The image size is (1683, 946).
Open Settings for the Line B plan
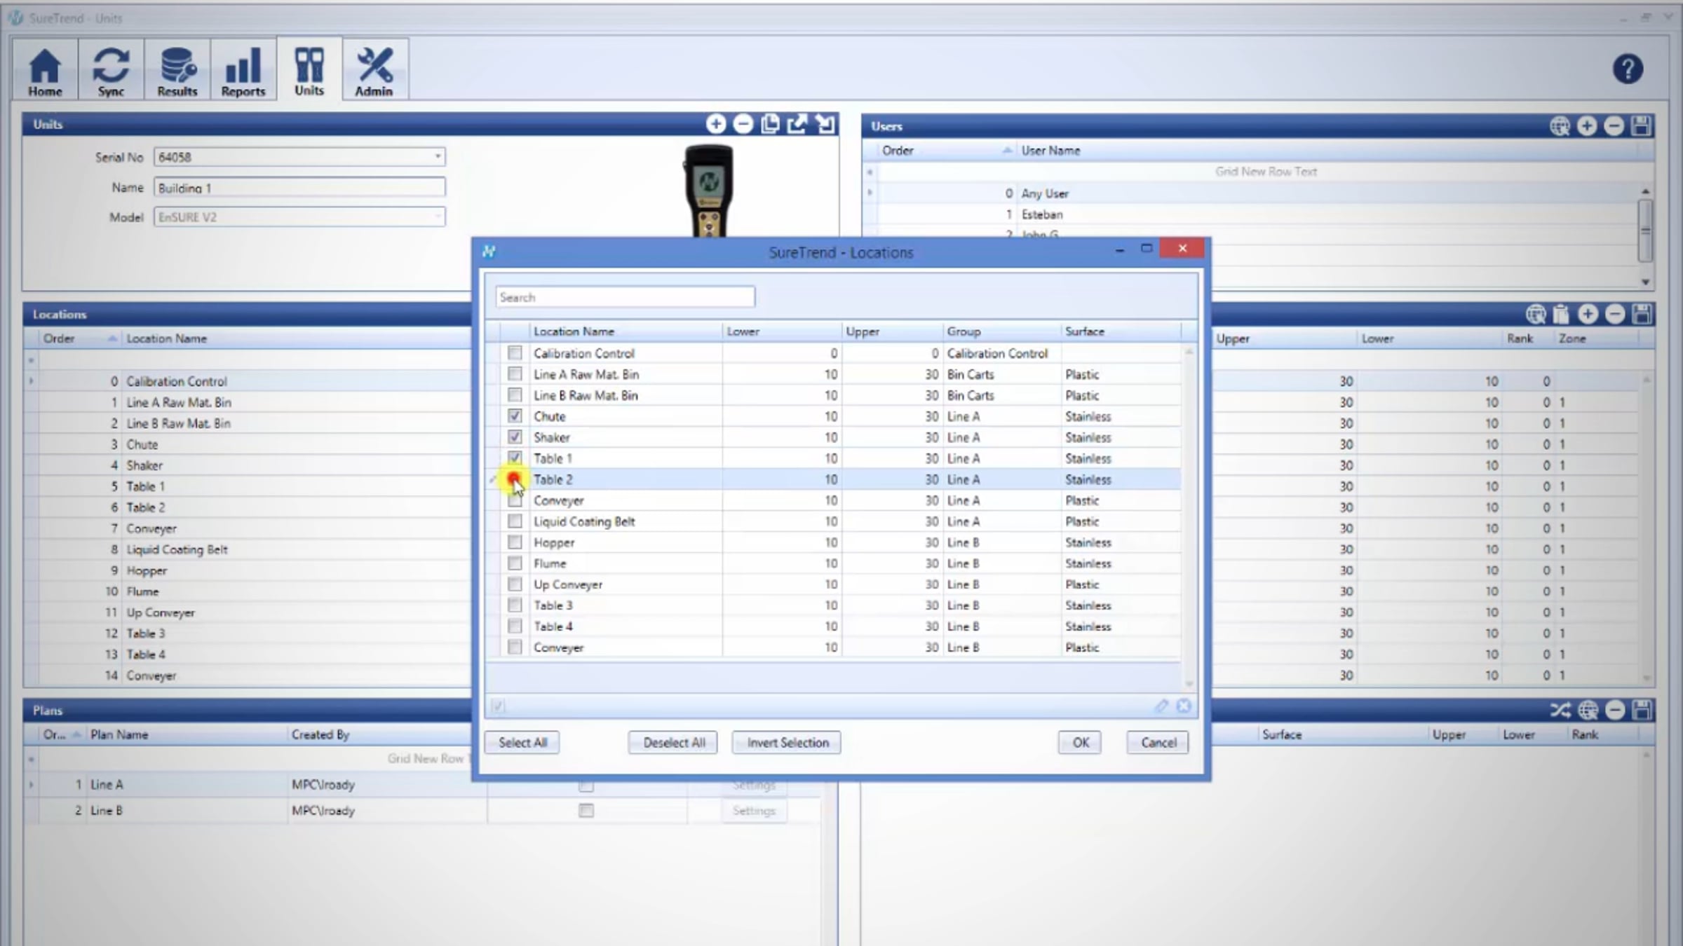click(754, 811)
